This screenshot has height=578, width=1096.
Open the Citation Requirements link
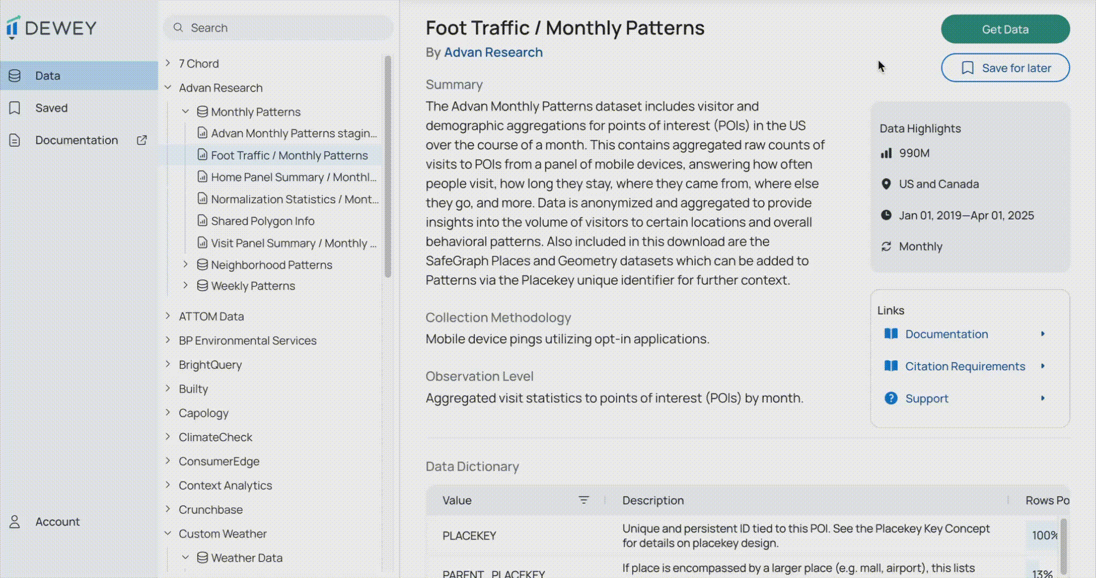click(965, 366)
